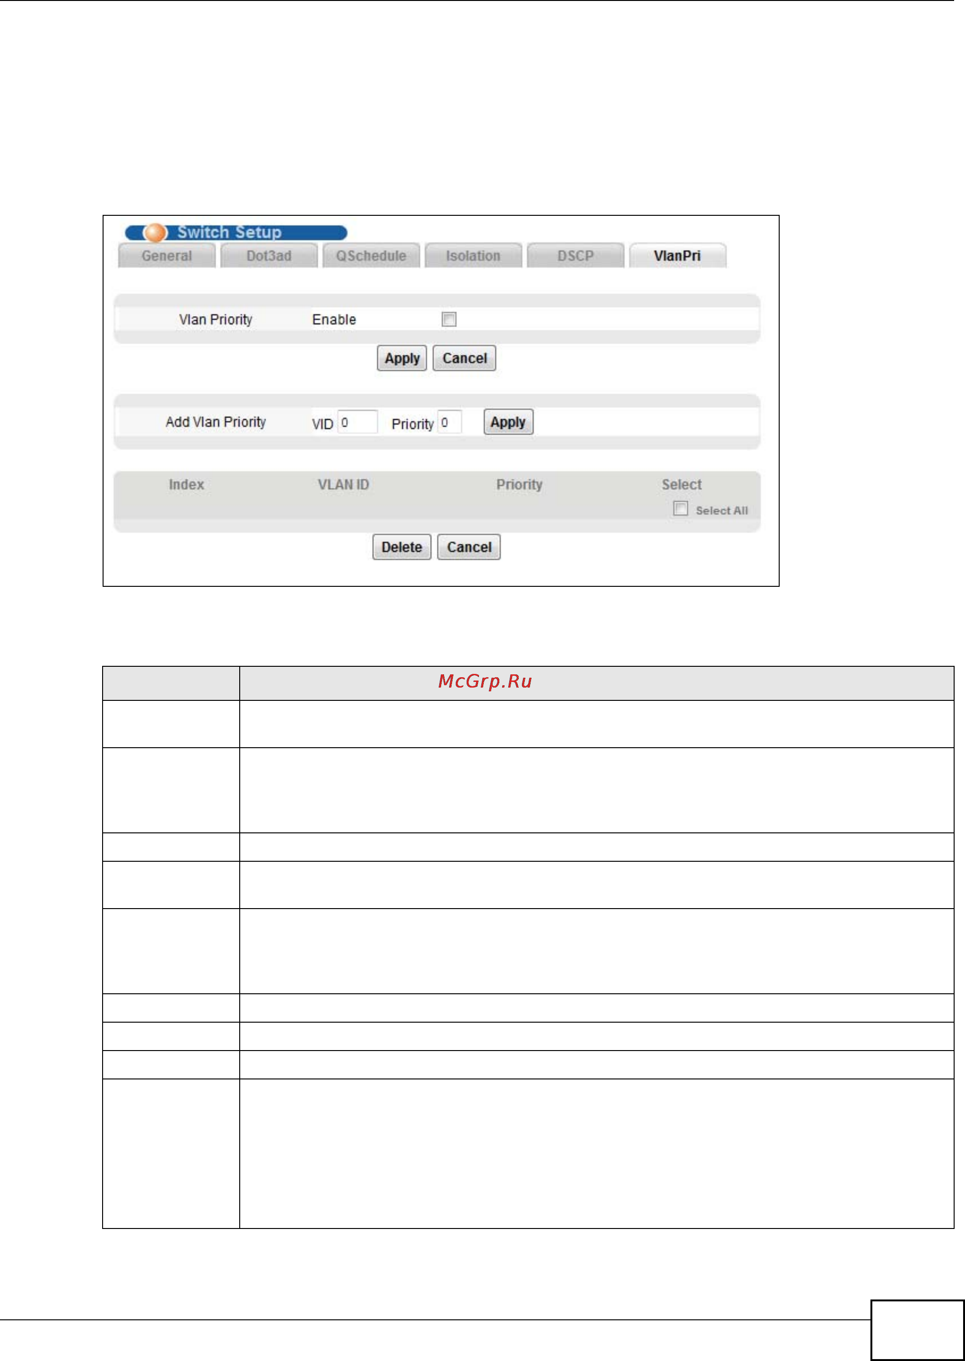This screenshot has width=965, height=1361.
Task: Open the QSchedule tab
Action: (x=371, y=256)
